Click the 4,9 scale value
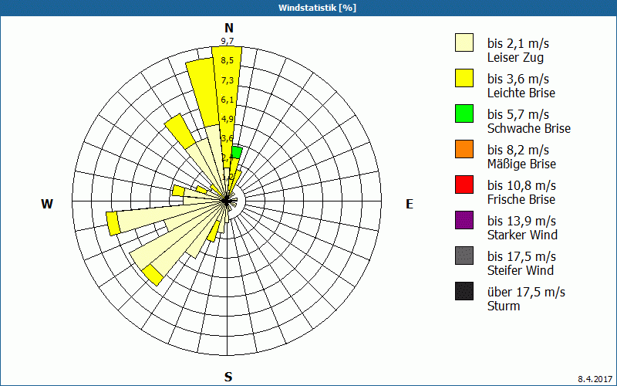The height and width of the screenshot is (386, 617). pos(227,119)
